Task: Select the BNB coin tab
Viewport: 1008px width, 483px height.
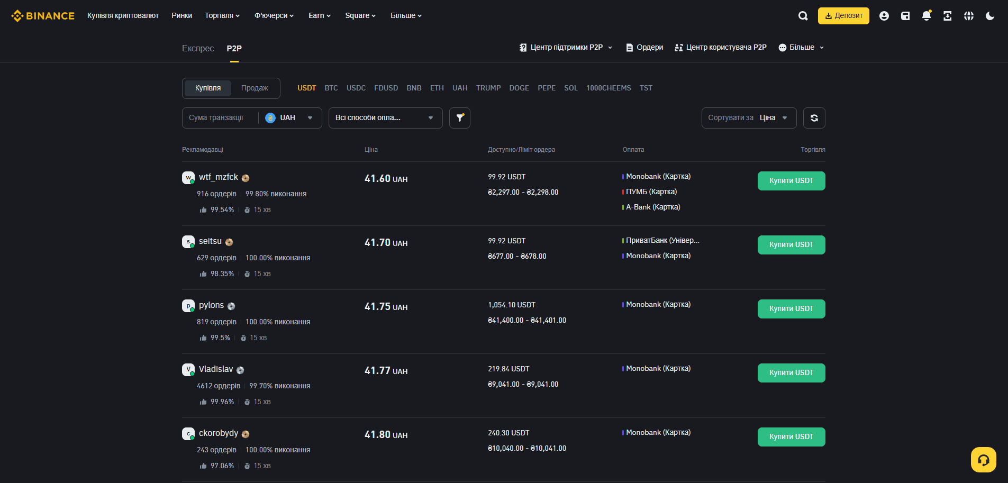Action: [x=414, y=88]
